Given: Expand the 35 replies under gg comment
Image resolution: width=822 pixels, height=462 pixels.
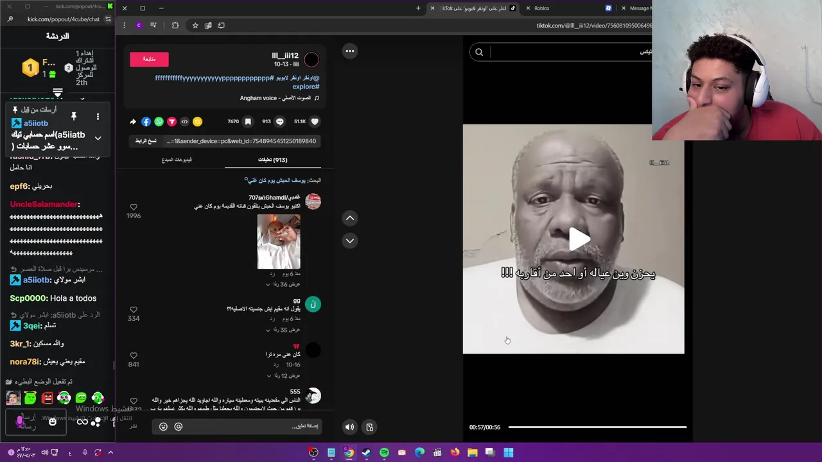Looking at the screenshot, I should coord(283,330).
